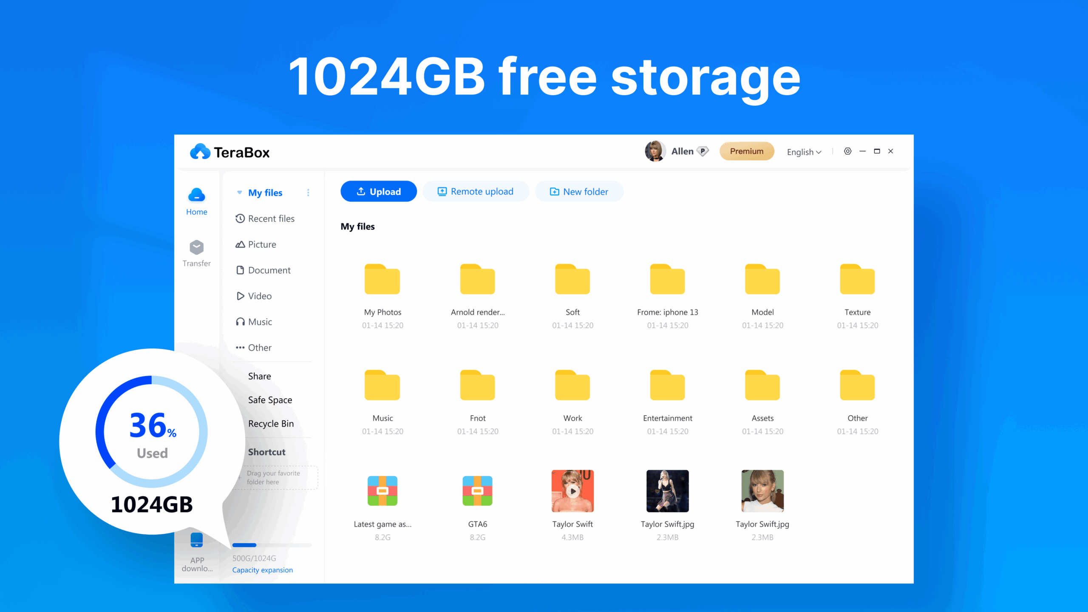Viewport: 1088px width, 612px height.
Task: Play the Taylor Swift video
Action: click(x=572, y=491)
